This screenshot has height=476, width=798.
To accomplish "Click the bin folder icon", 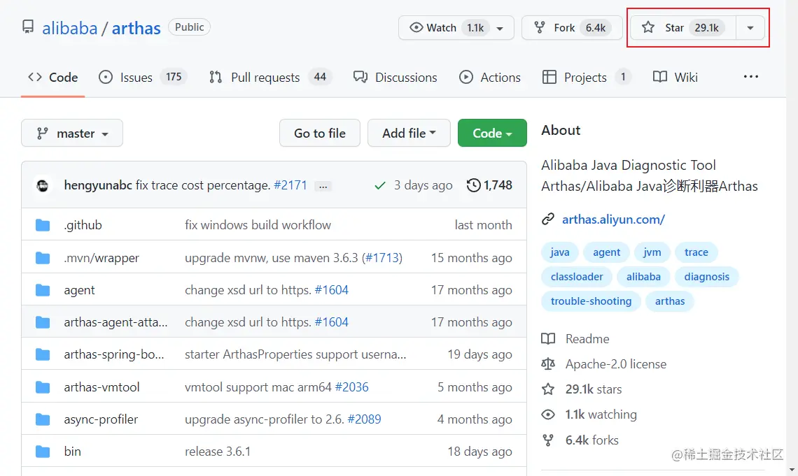I will (x=43, y=452).
